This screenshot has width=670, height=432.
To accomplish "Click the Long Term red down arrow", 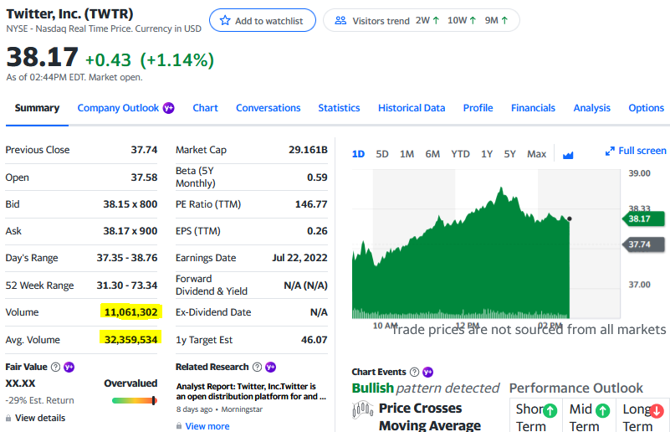I will [x=657, y=410].
